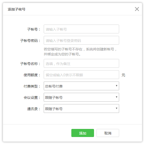Close the 添加子帐号 dialog with X icon
This screenshot has height=145, width=145.
137,9
